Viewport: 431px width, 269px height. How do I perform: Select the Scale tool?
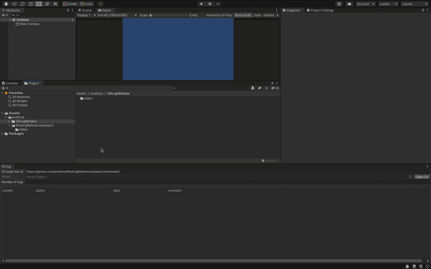(30, 4)
